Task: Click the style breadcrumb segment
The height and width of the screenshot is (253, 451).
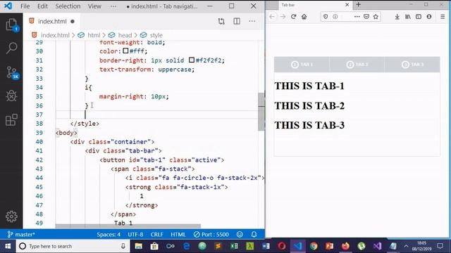Action: [156, 35]
